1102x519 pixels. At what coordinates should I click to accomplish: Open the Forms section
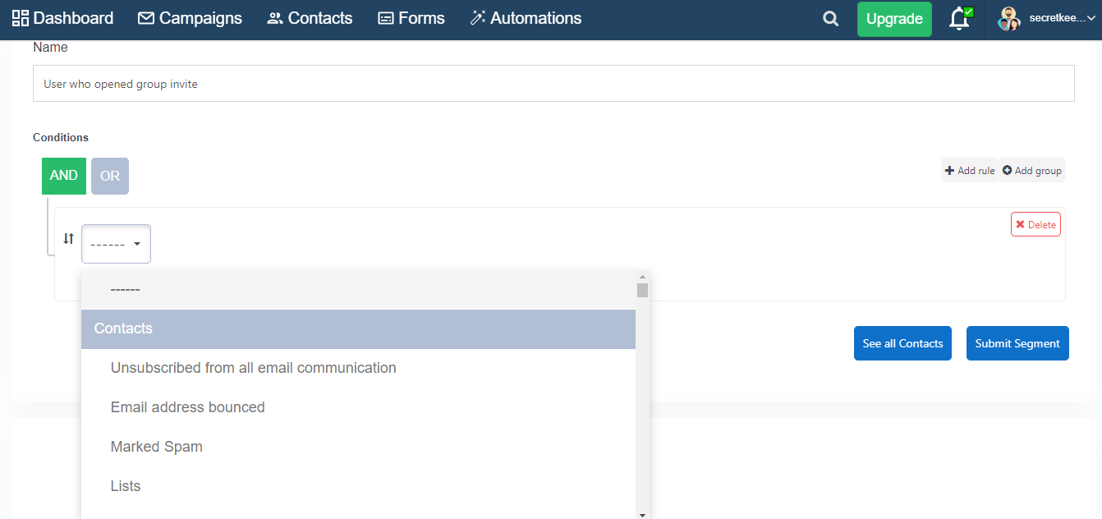pyautogui.click(x=411, y=18)
